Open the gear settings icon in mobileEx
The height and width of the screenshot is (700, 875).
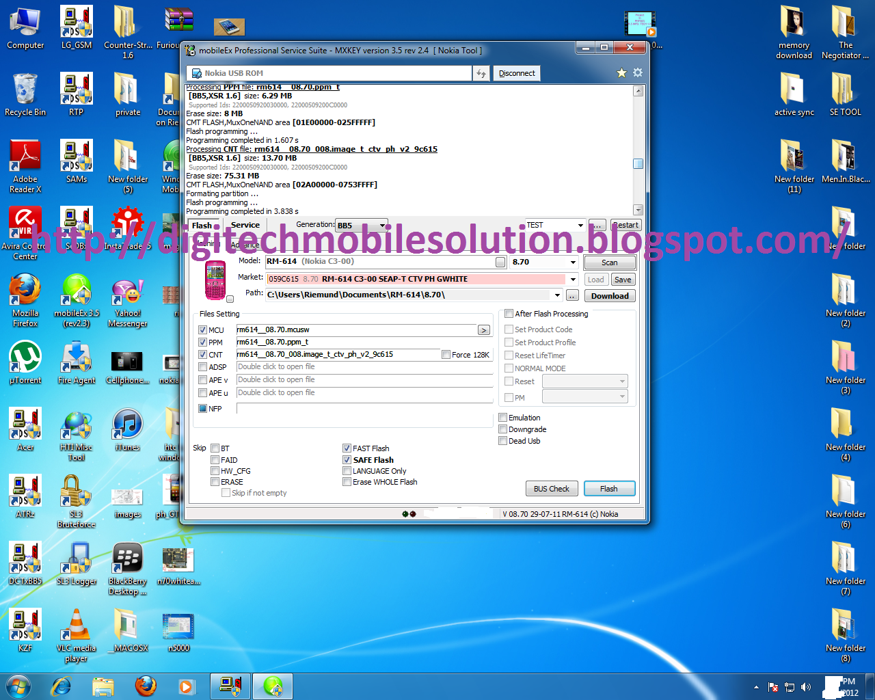click(x=638, y=72)
